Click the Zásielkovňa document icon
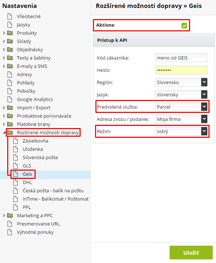216x263 pixels. coord(16,141)
